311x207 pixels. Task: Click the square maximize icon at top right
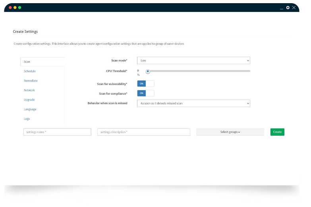point(288,8)
